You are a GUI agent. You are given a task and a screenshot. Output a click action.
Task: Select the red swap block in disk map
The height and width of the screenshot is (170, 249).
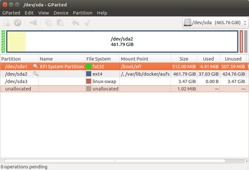point(241,42)
